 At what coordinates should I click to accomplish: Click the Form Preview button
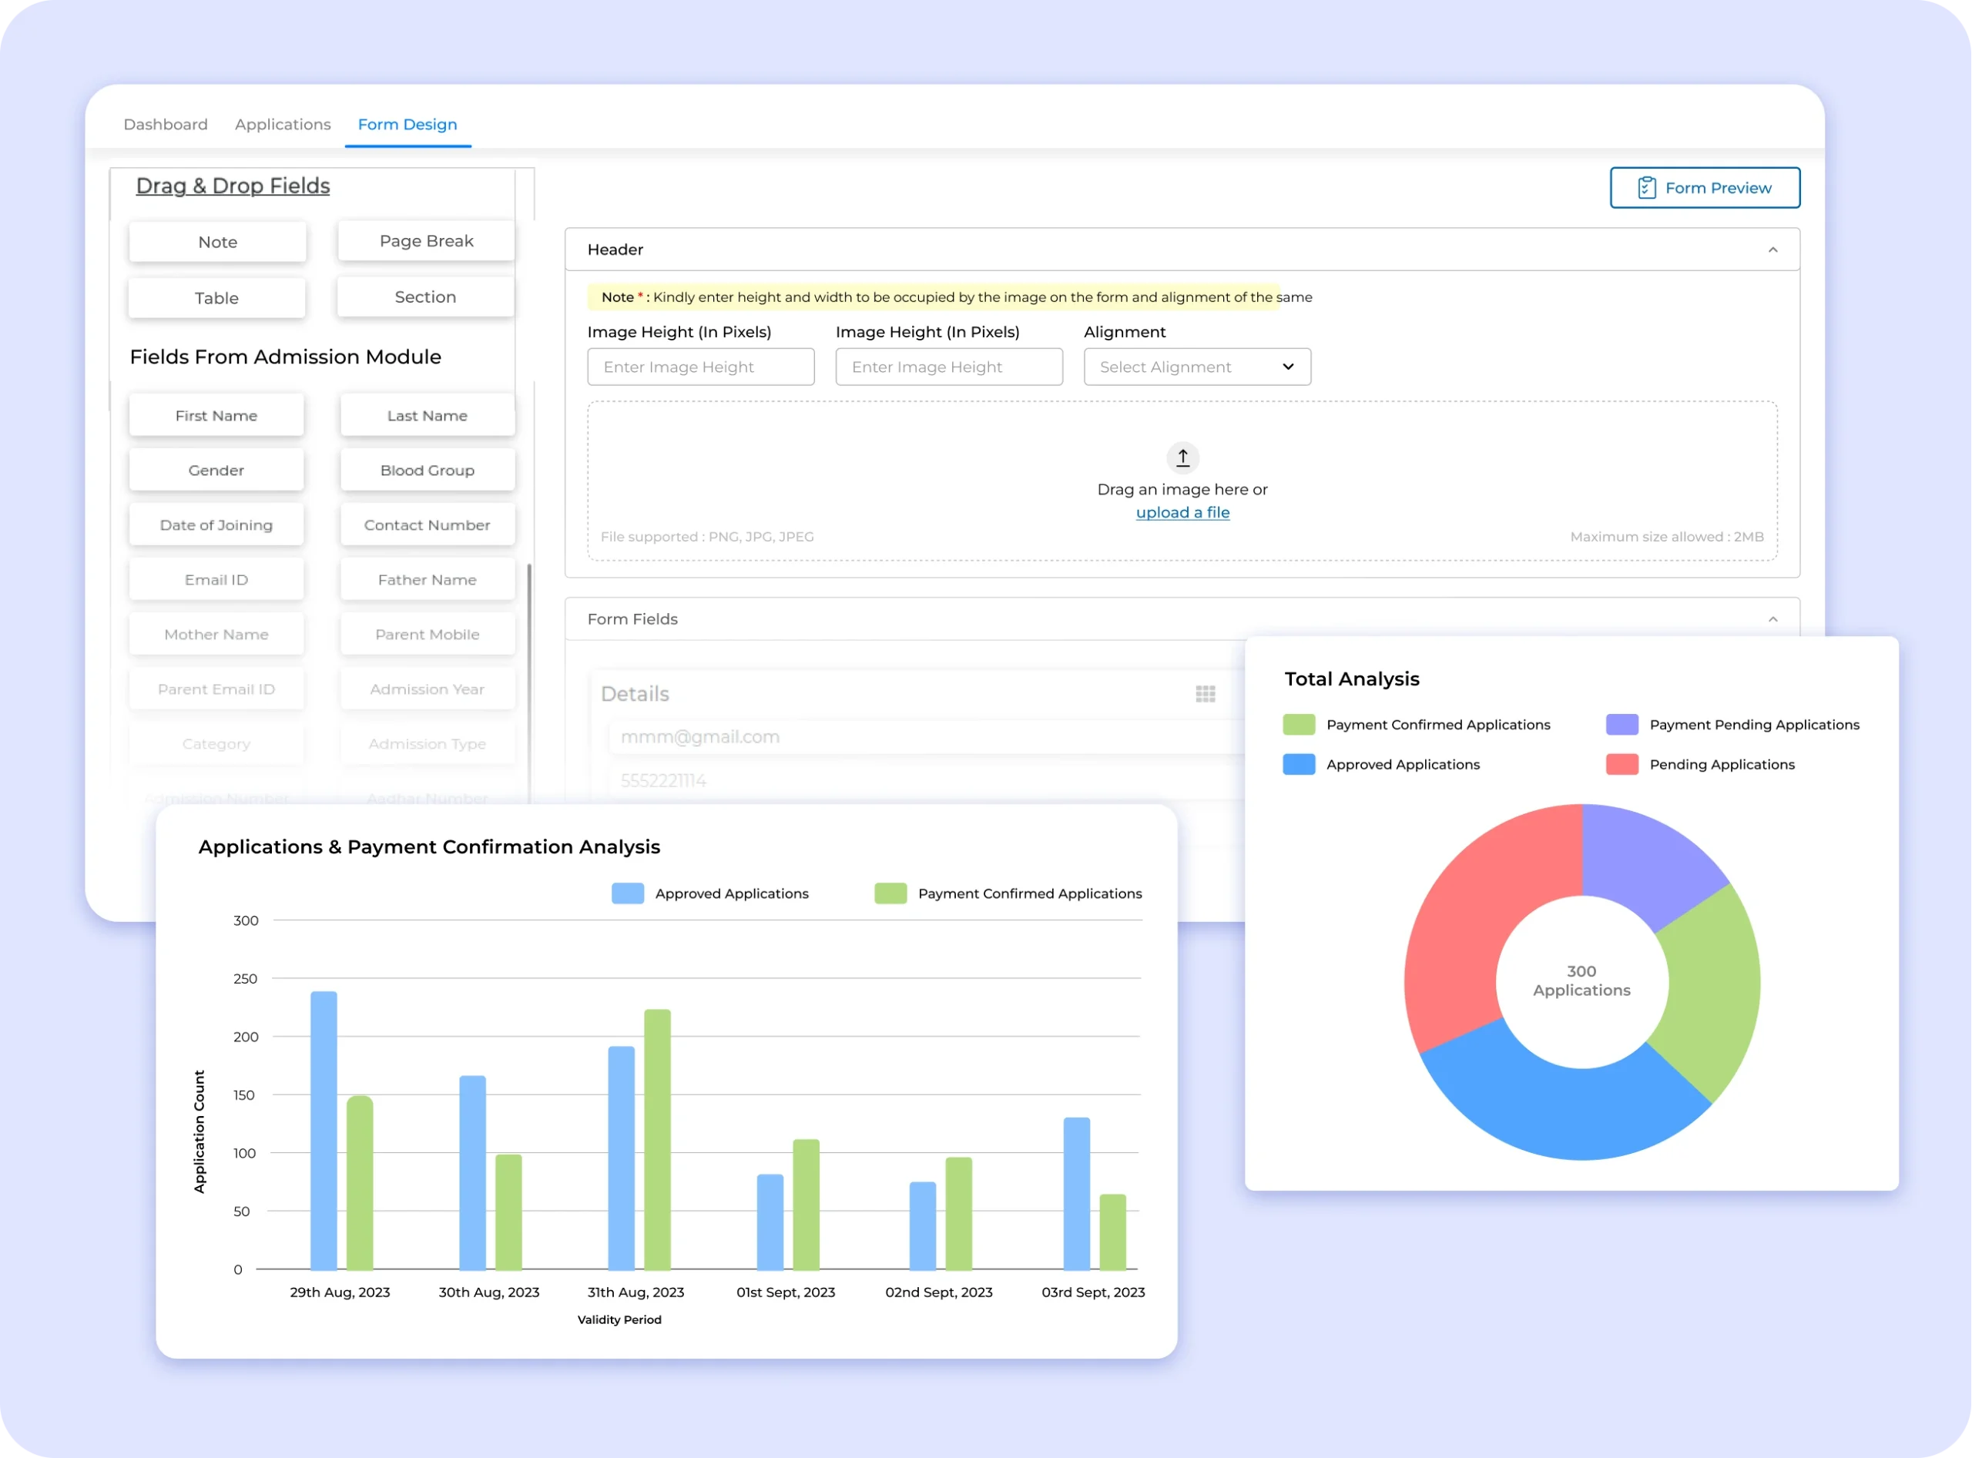tap(1705, 188)
